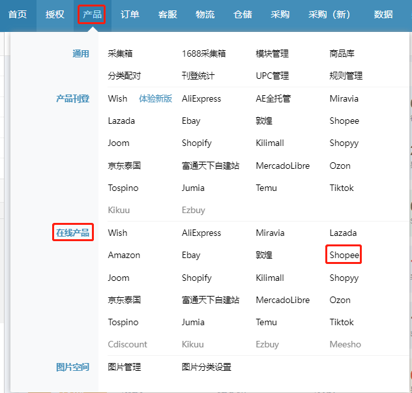
Task: Select the 产品 navigation tab
Action: 92,14
